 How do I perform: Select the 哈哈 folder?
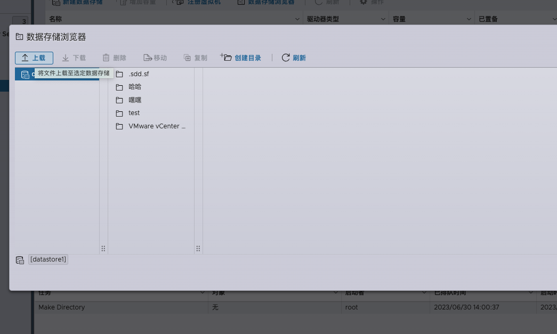tap(135, 87)
